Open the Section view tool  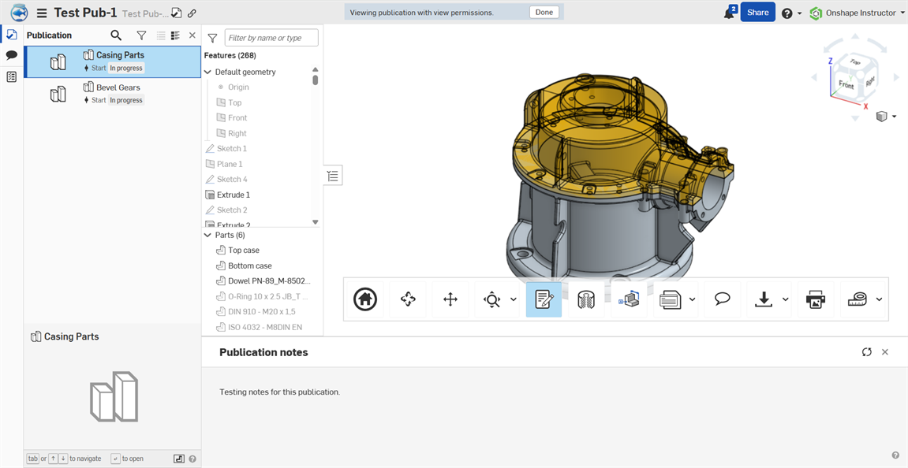coord(586,299)
